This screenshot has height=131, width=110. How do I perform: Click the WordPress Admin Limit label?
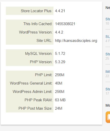point(32,92)
